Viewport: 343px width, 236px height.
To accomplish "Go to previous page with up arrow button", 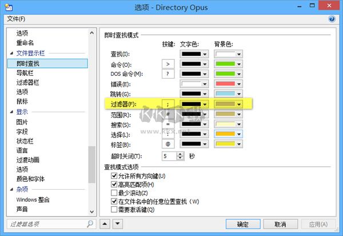I will [x=105, y=224].
